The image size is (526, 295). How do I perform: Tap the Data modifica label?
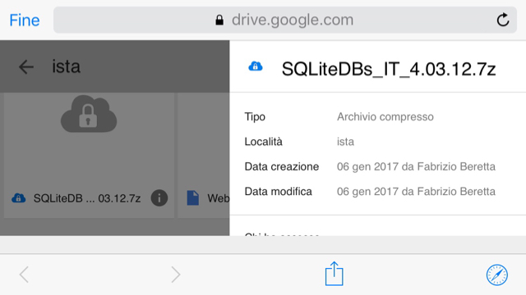click(x=278, y=191)
